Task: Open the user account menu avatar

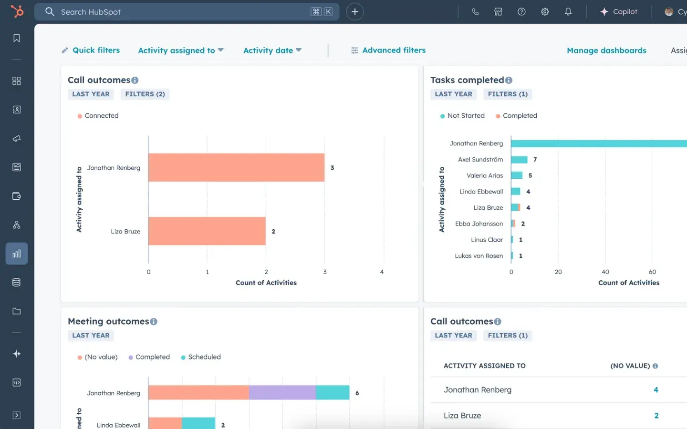Action: coord(669,12)
